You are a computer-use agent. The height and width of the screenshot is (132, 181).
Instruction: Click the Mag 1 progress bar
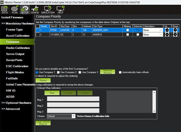pyautogui.click(x=73, y=99)
